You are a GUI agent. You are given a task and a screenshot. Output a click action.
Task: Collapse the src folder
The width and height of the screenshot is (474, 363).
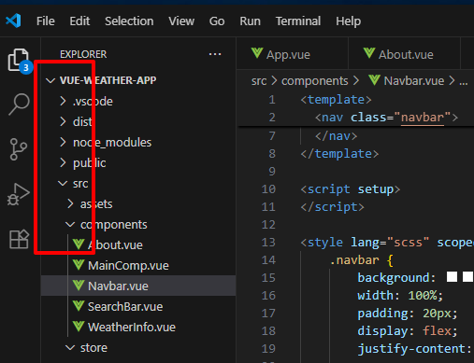[138, 183]
